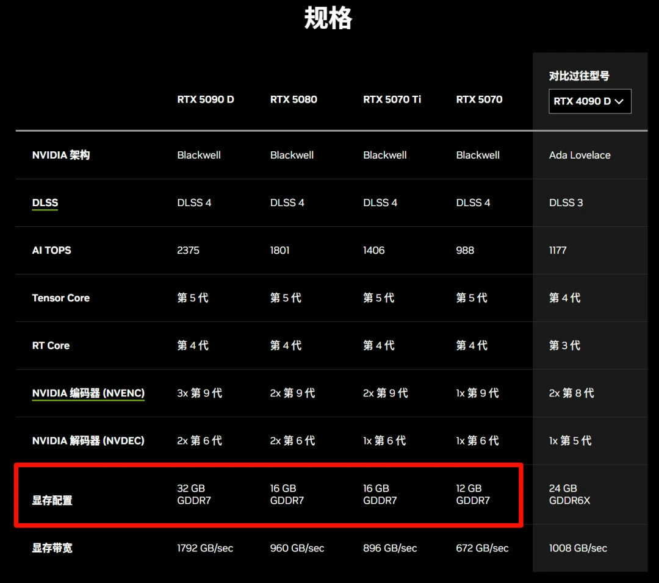The image size is (659, 583).
Task: Select the Tensor Core row label
Action: point(61,298)
